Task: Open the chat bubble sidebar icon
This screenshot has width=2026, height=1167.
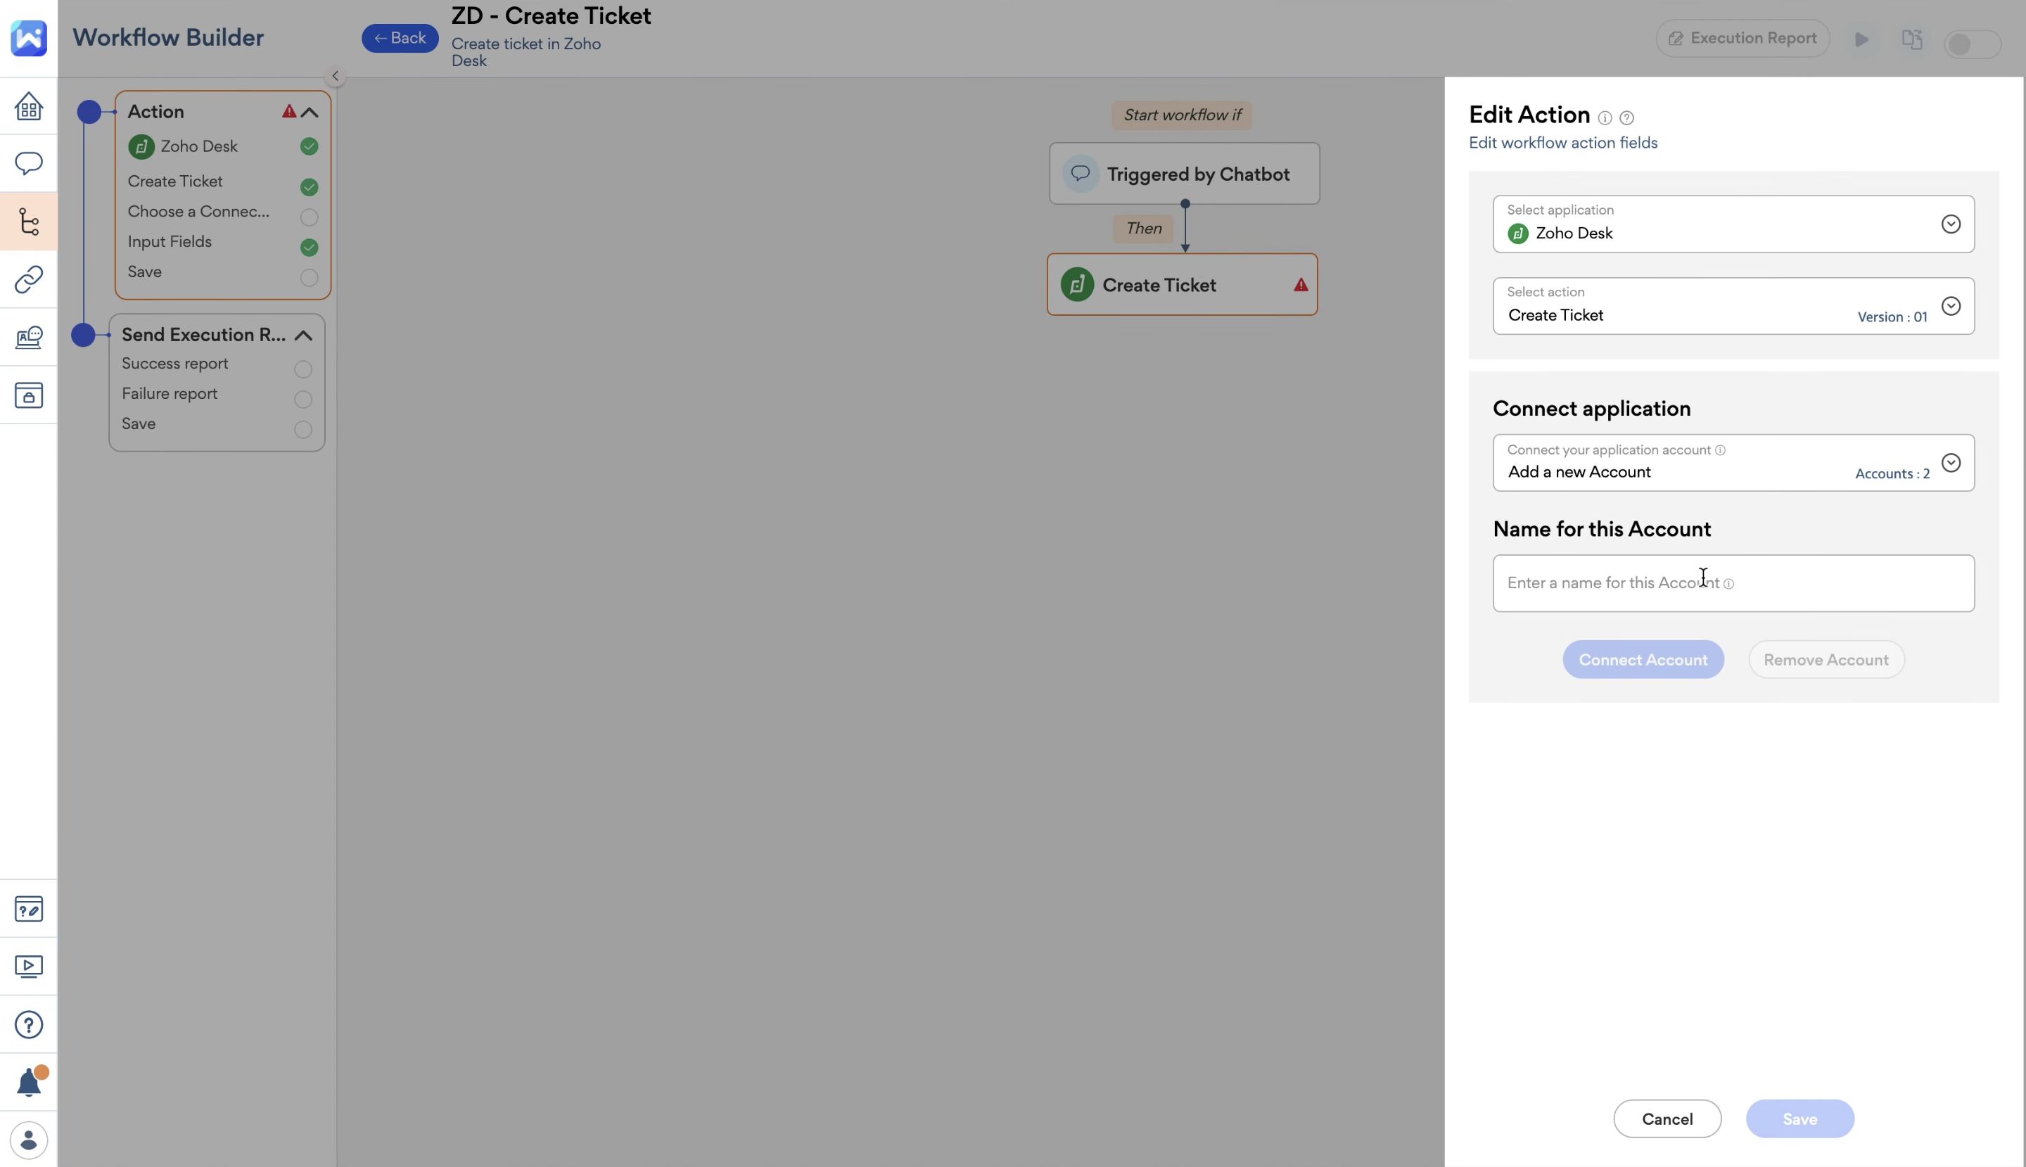Action: (x=29, y=163)
